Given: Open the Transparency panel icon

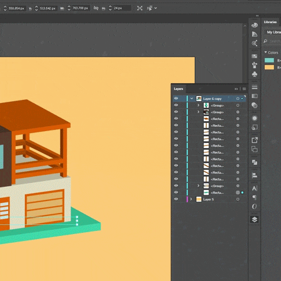Looking at the screenshot, I should (254, 106).
